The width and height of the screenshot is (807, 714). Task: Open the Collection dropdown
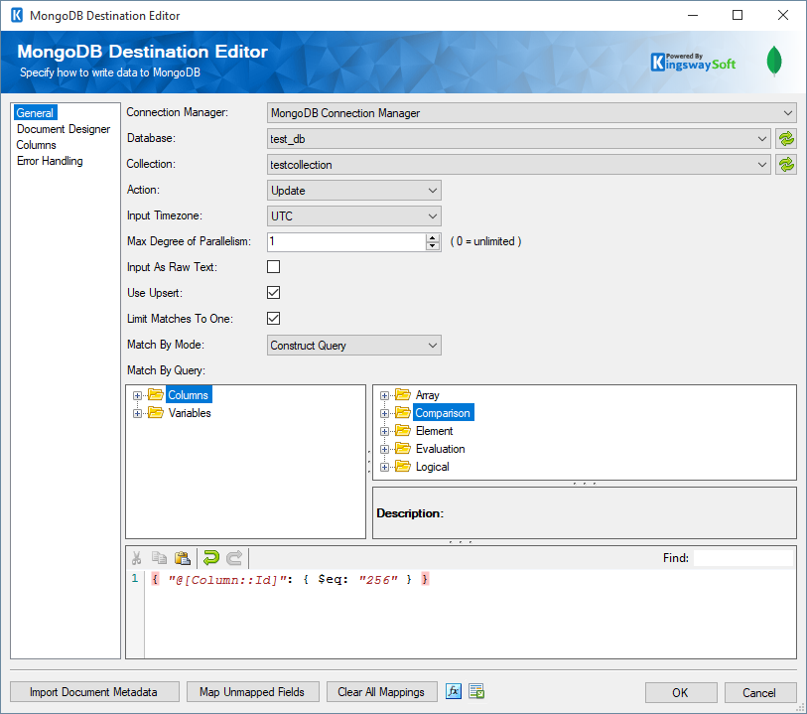pos(519,164)
